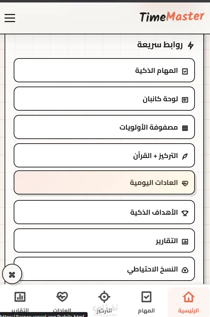Click the leaf icon next to التركيز
The width and height of the screenshot is (210, 317).
point(185,156)
